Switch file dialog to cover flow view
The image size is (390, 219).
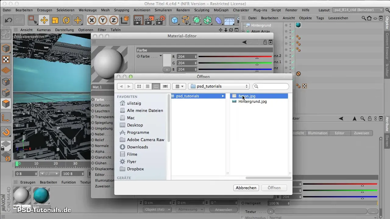pyautogui.click(x=165, y=86)
